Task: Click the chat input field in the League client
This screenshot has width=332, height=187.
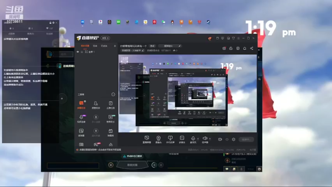Action: pyautogui.click(x=73, y=165)
